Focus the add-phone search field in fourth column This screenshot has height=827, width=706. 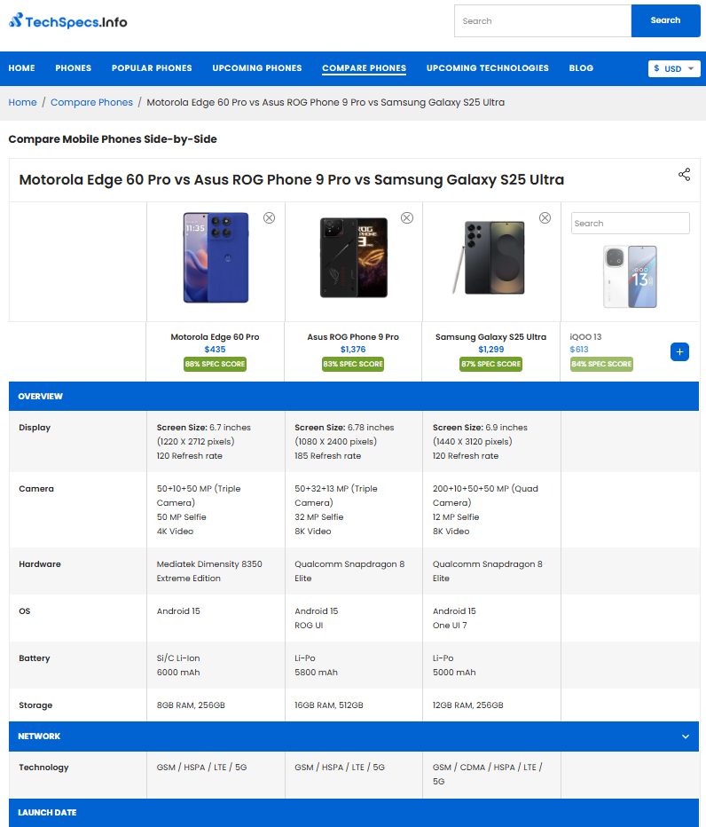click(630, 223)
